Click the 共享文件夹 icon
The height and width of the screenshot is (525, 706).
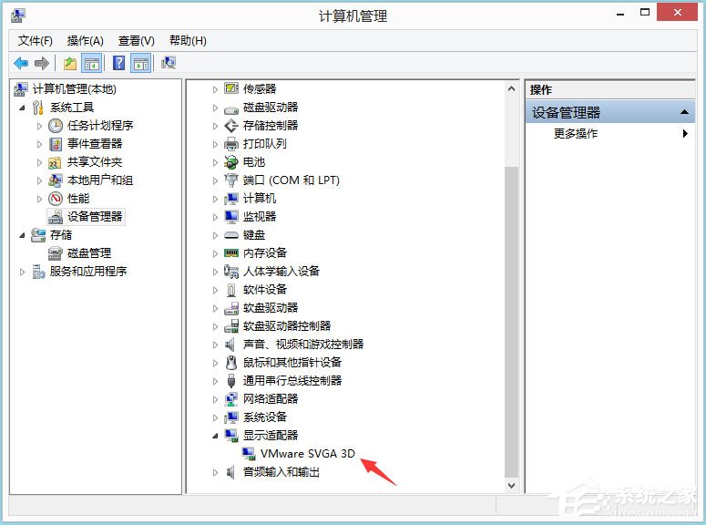[x=55, y=162]
